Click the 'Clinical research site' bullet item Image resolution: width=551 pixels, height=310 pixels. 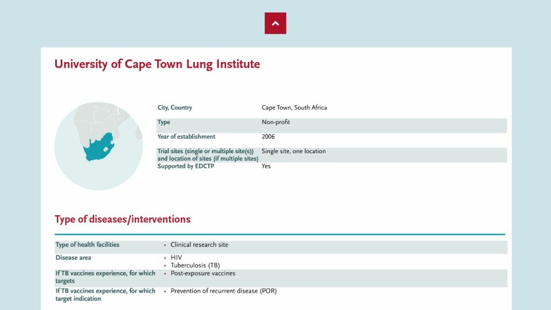pyautogui.click(x=199, y=245)
